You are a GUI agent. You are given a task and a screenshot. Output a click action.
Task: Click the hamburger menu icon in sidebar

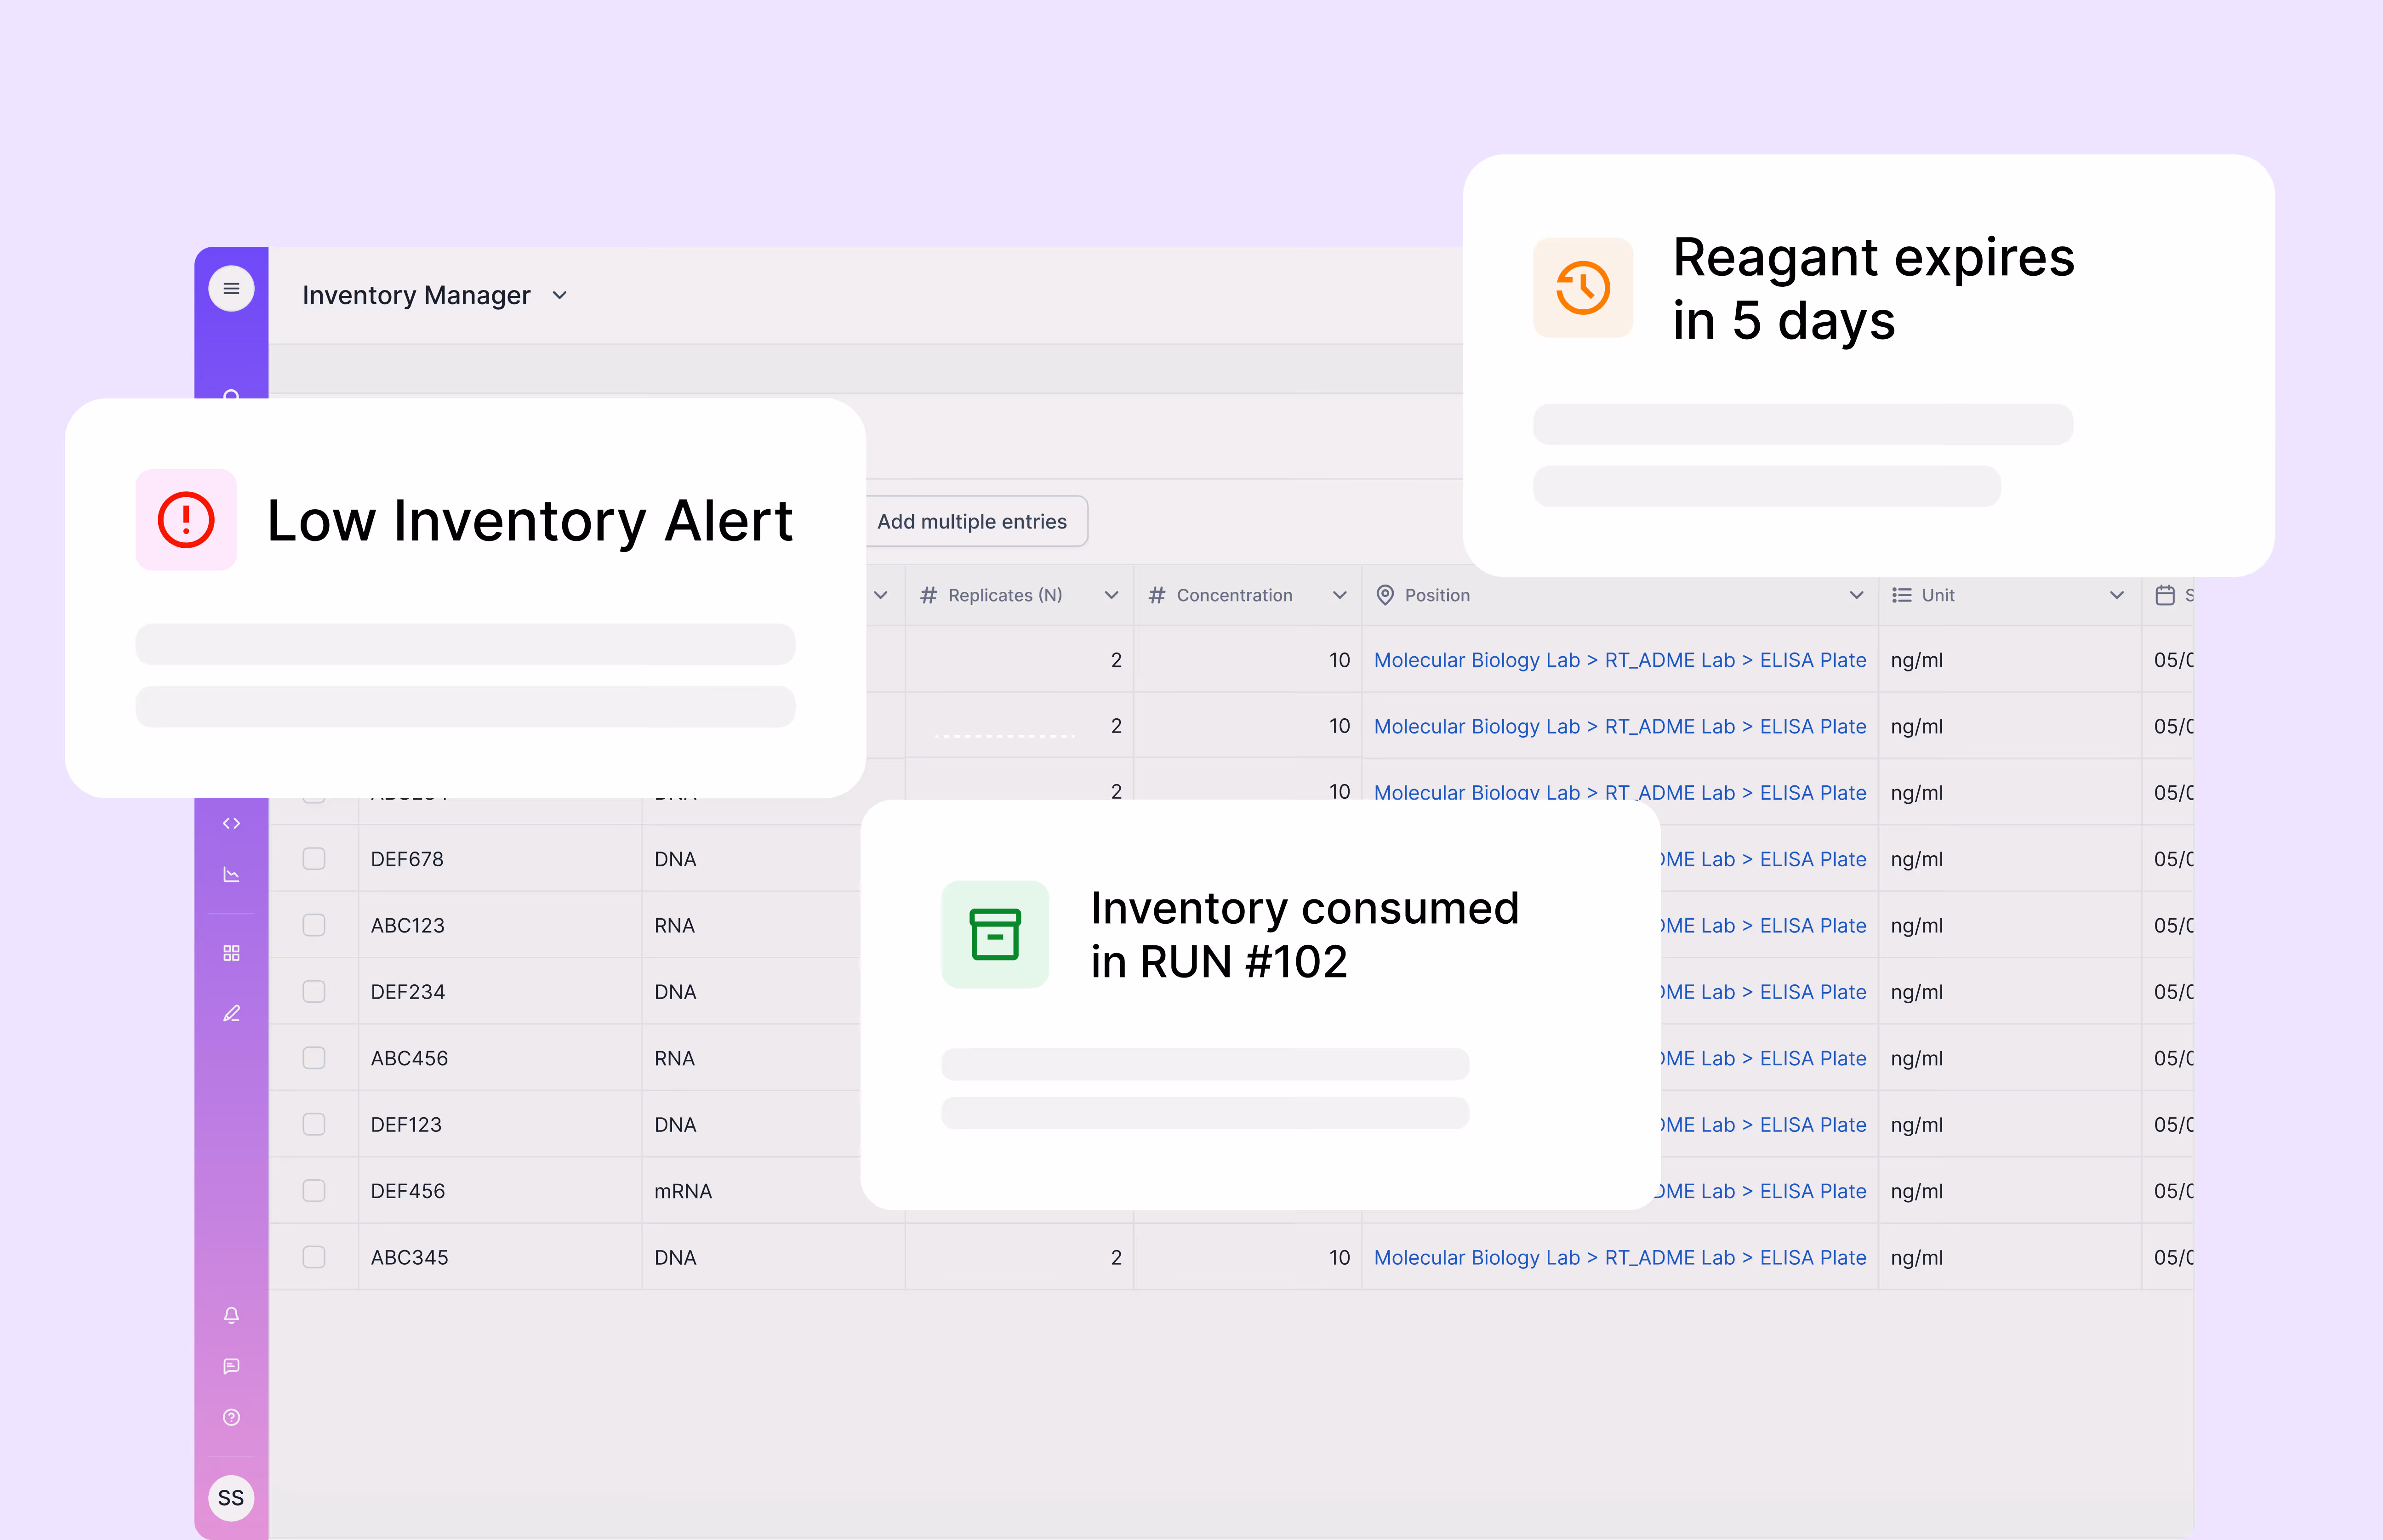point(231,289)
